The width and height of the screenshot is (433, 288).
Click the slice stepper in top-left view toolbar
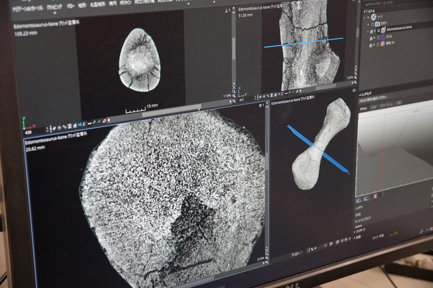47,129
